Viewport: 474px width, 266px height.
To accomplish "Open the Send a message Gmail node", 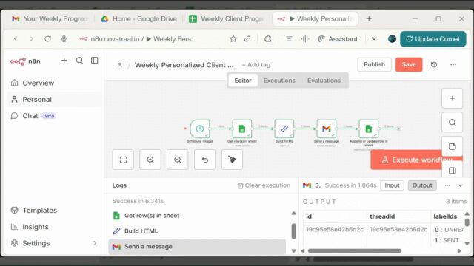I will click(326, 129).
